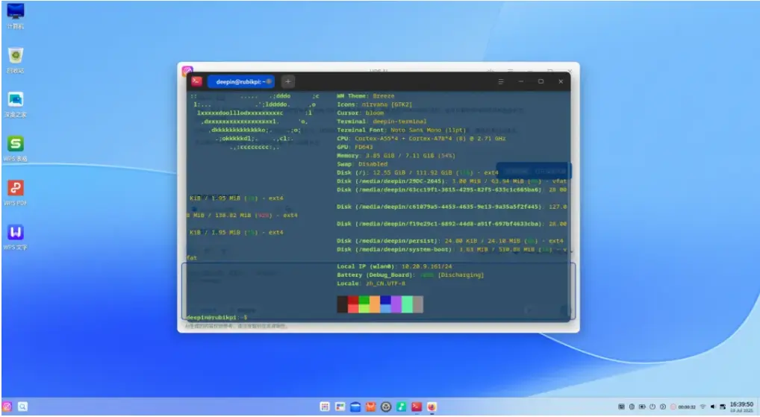Image resolution: width=760 pixels, height=417 pixels.
Task: Open the volume control in system tray
Action: coord(712,407)
